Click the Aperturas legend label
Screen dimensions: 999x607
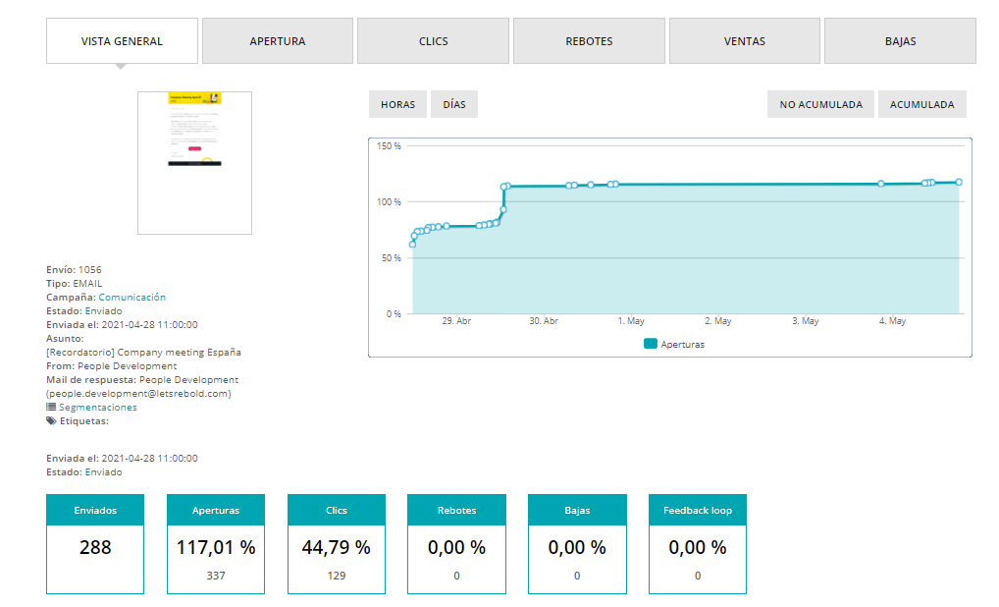point(682,345)
